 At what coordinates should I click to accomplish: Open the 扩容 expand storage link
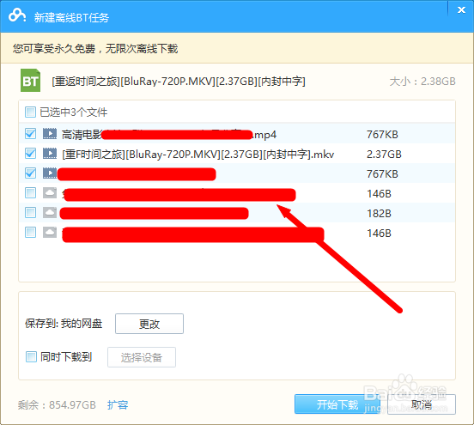[x=118, y=404]
